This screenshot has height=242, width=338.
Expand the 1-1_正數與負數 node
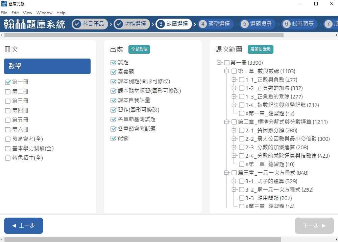pyautogui.click(x=234, y=80)
